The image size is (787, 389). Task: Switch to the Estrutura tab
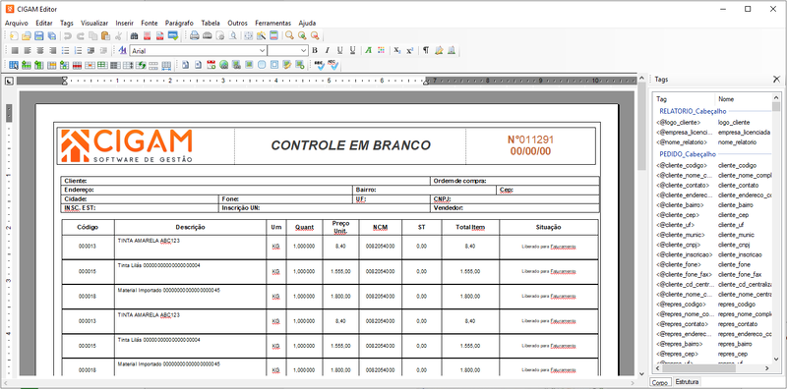click(687, 382)
